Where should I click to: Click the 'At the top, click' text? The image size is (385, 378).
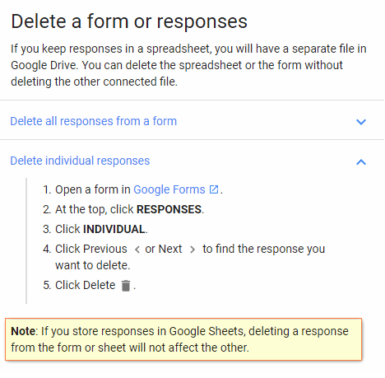coord(95,209)
